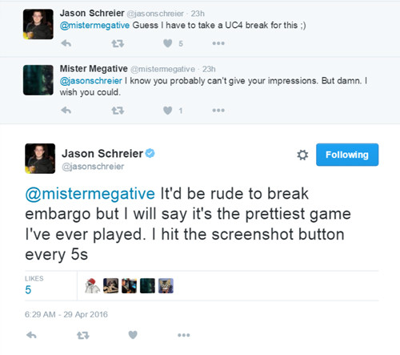Open the @jasonschreier mention in Mister Megative's reply
This screenshot has height=355, width=400.
point(91,81)
